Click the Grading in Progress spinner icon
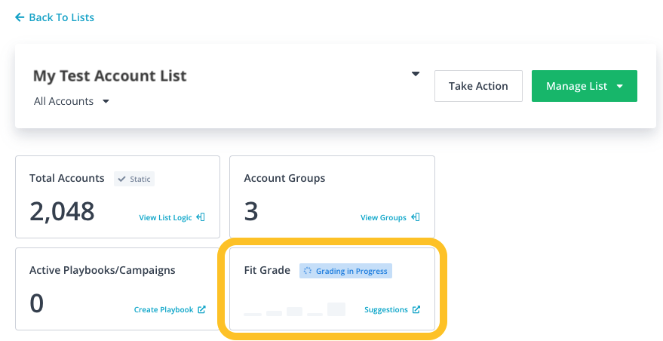Image resolution: width=663 pixels, height=341 pixels. click(x=308, y=271)
